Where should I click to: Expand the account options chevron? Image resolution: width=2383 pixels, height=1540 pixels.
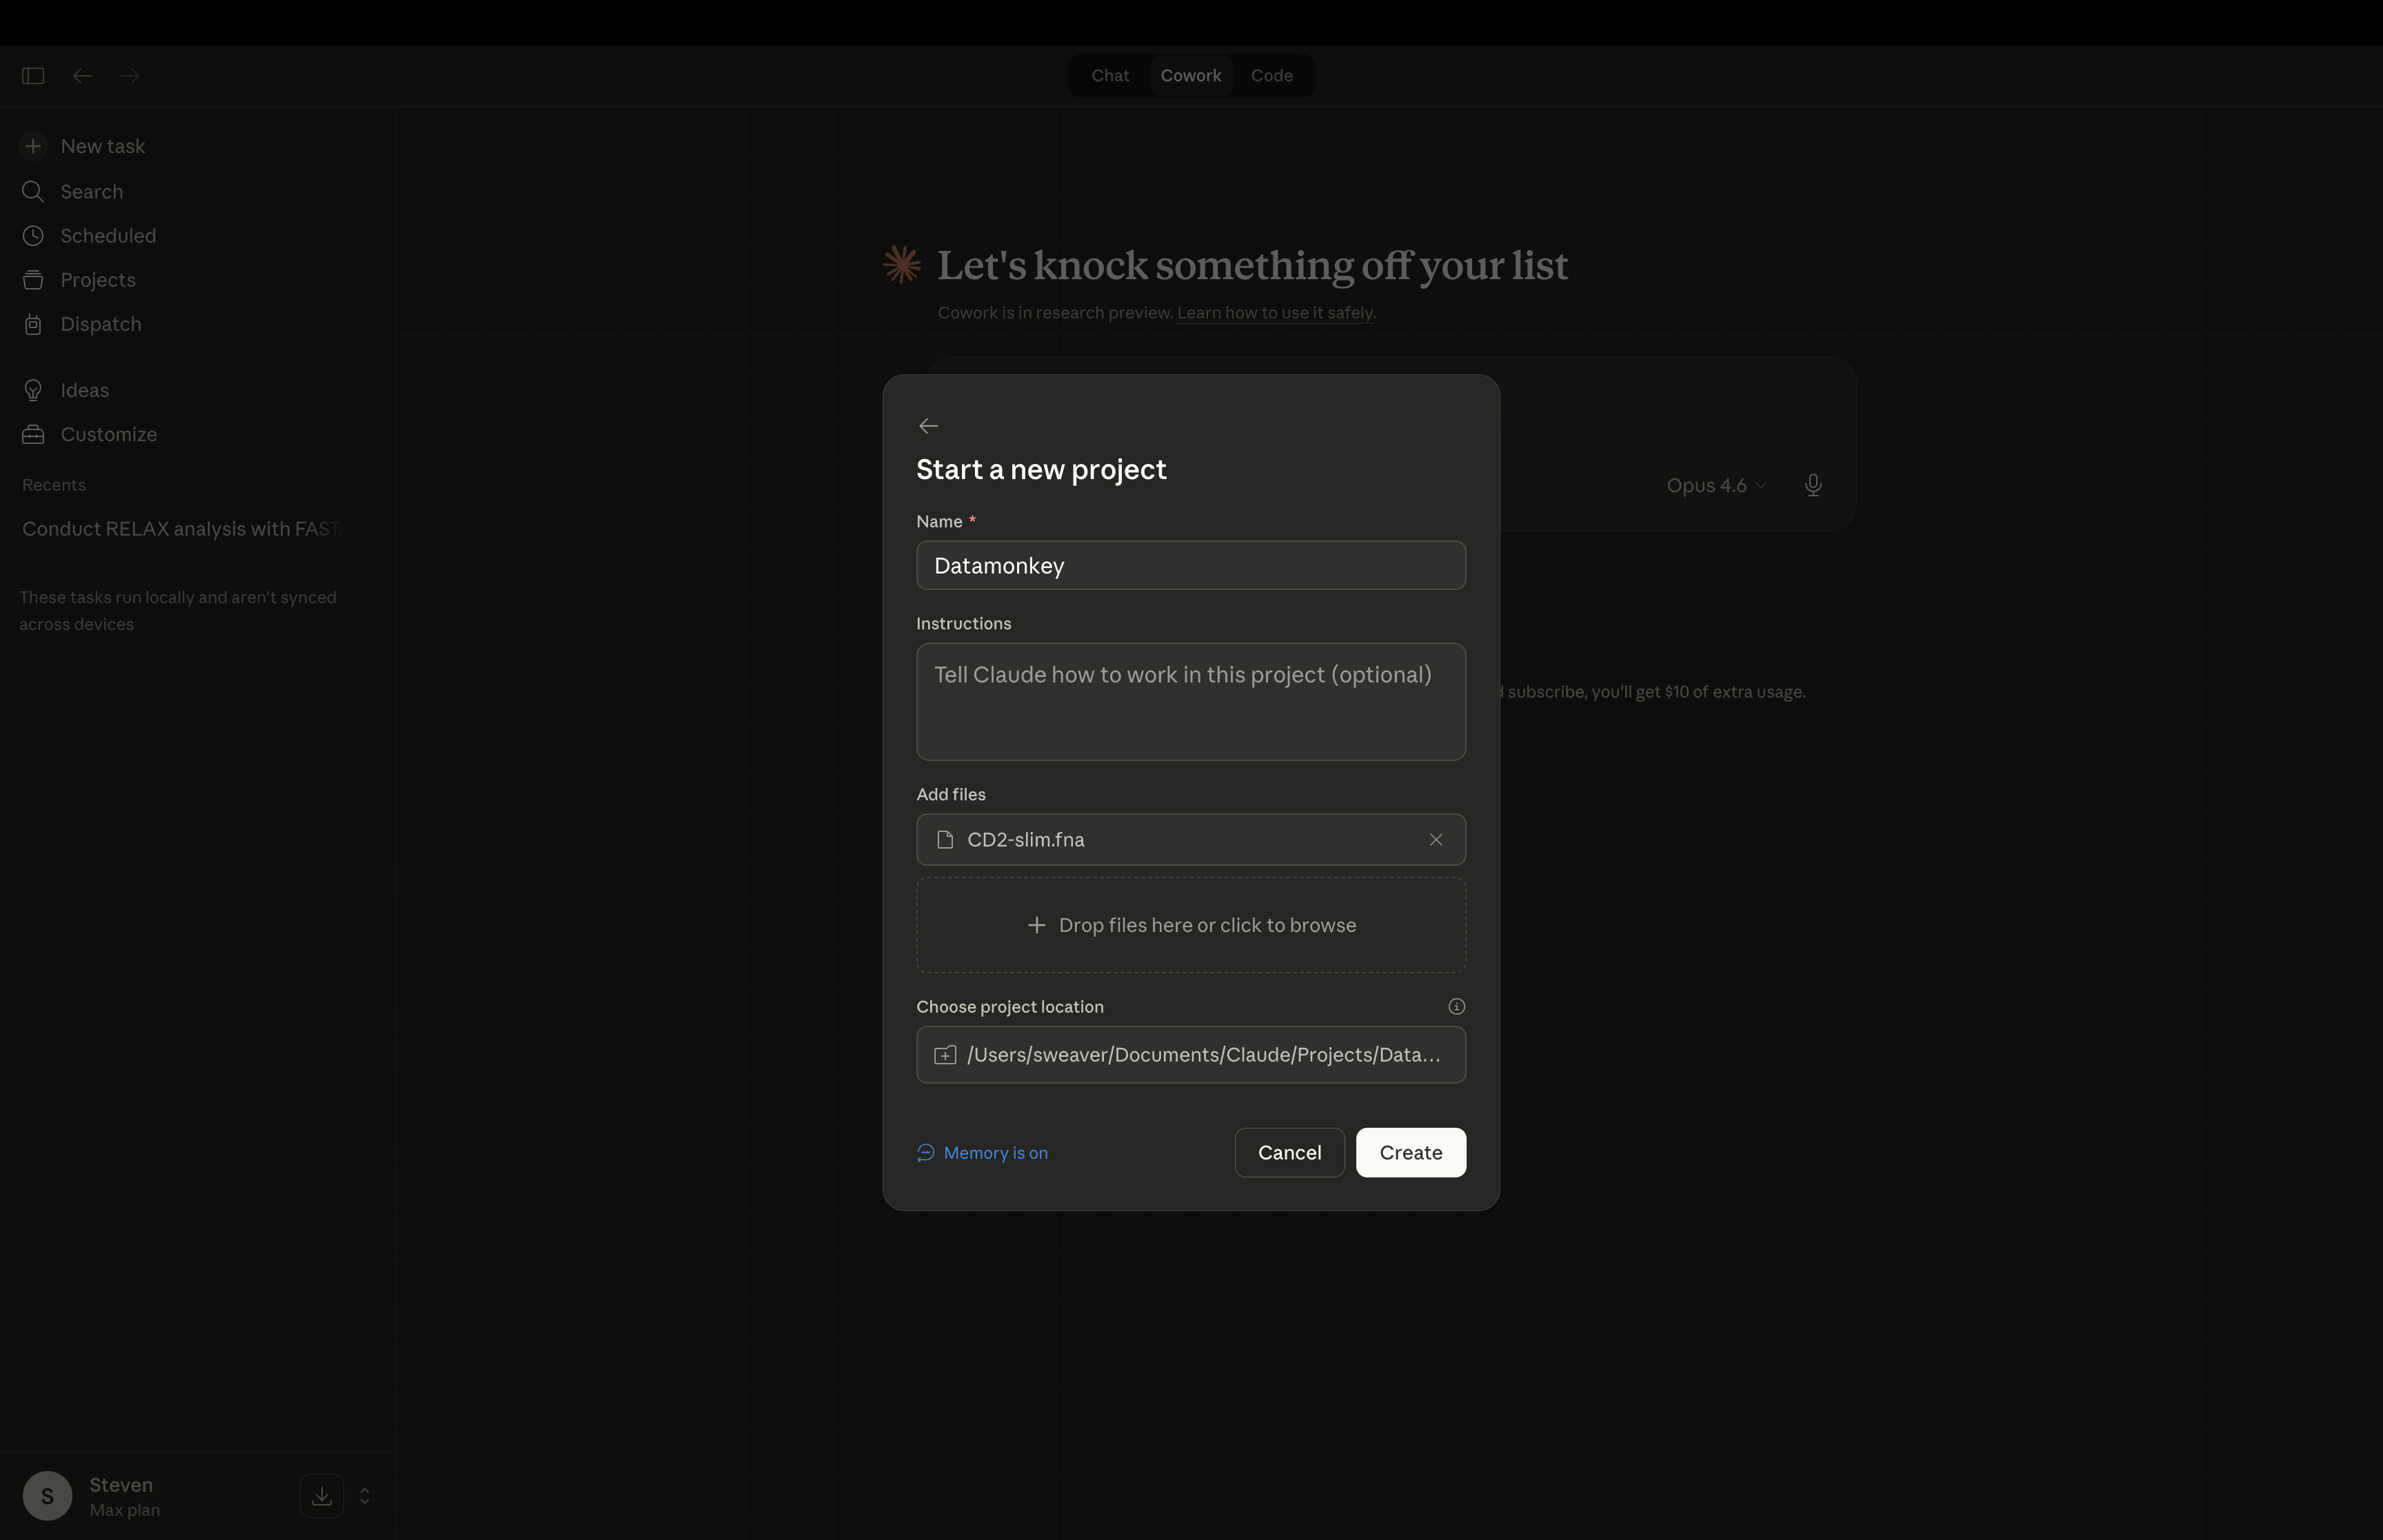pos(364,1495)
